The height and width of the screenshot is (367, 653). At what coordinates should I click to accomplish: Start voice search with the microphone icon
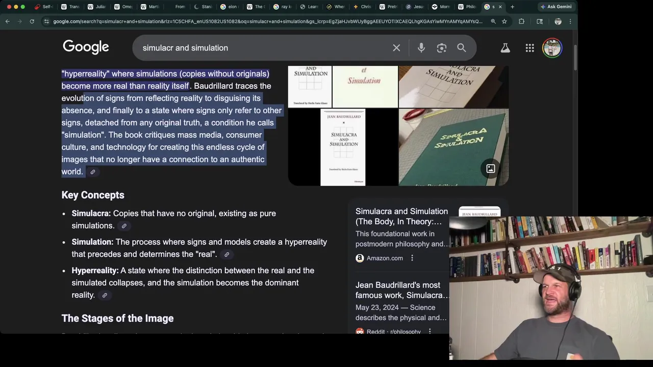421,48
